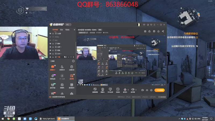The width and height of the screenshot is (215, 121).
Task: Click the gift box icon above preview
Action: coord(145,31)
